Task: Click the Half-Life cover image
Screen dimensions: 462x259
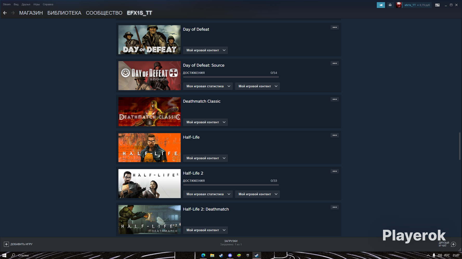Action: coord(149,148)
